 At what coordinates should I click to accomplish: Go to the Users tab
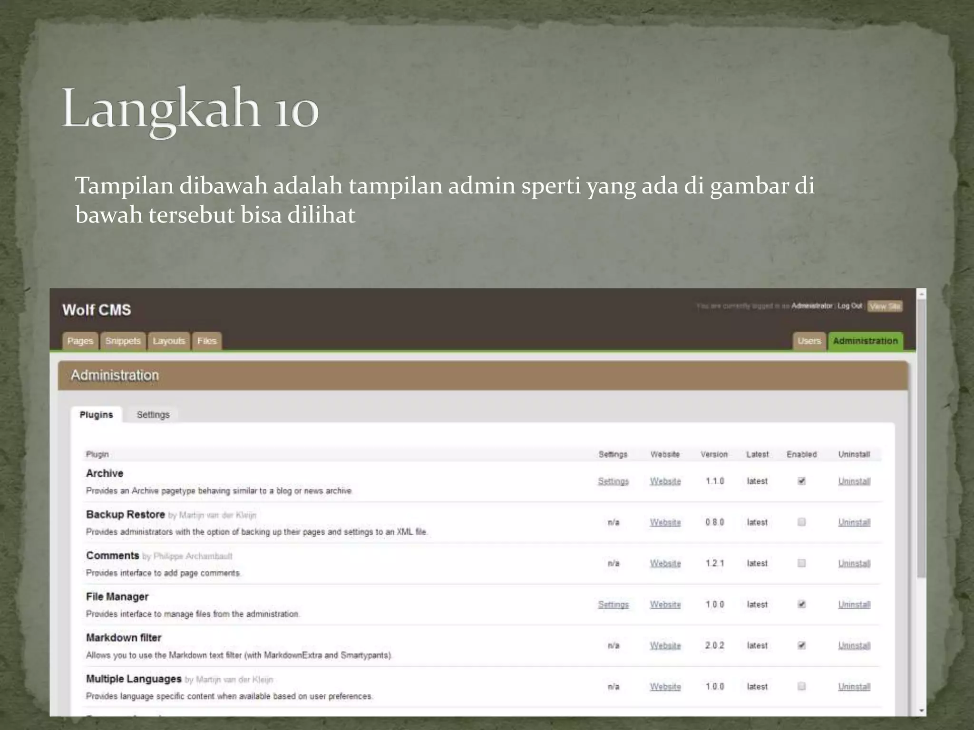tap(809, 341)
